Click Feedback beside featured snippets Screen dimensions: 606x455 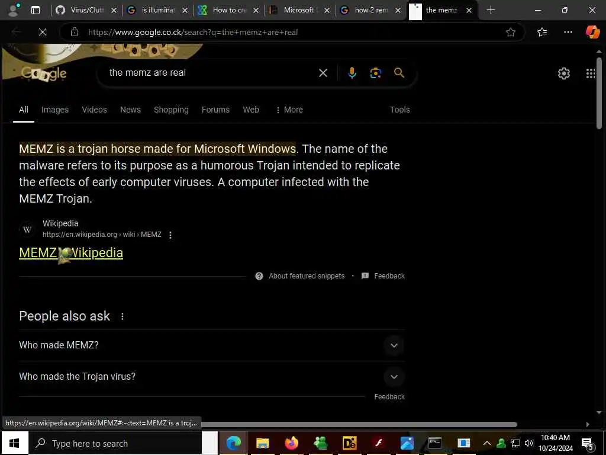pyautogui.click(x=389, y=276)
